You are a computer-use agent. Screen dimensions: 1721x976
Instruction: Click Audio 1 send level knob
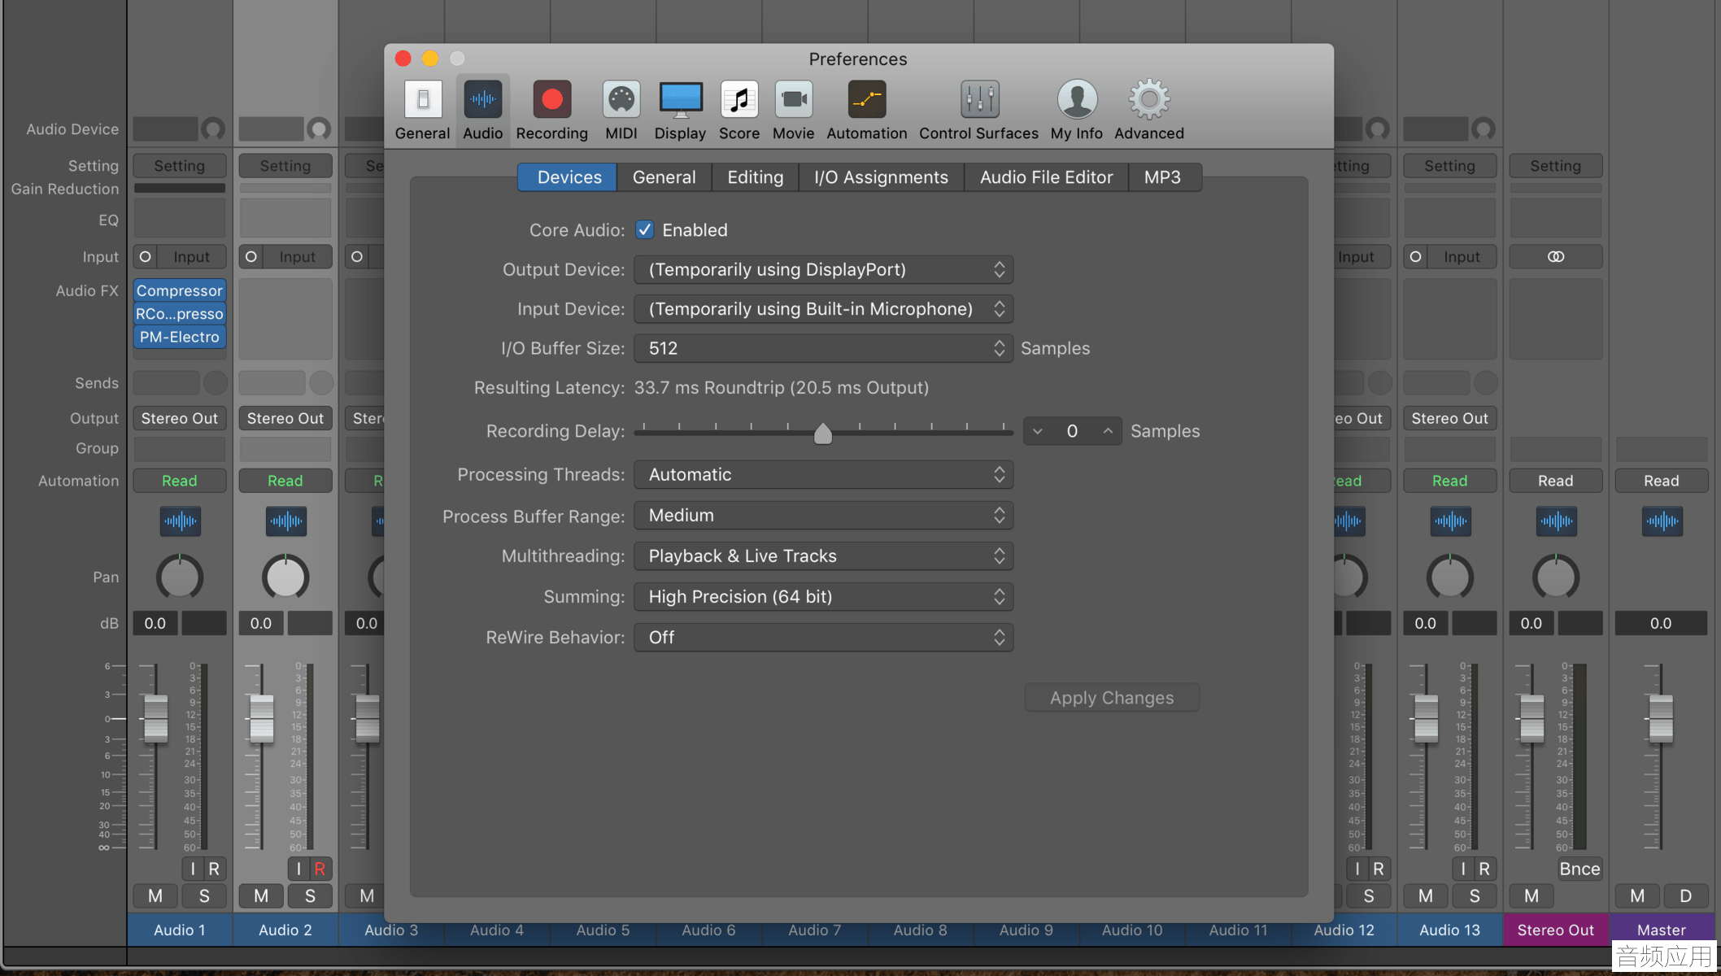(216, 382)
